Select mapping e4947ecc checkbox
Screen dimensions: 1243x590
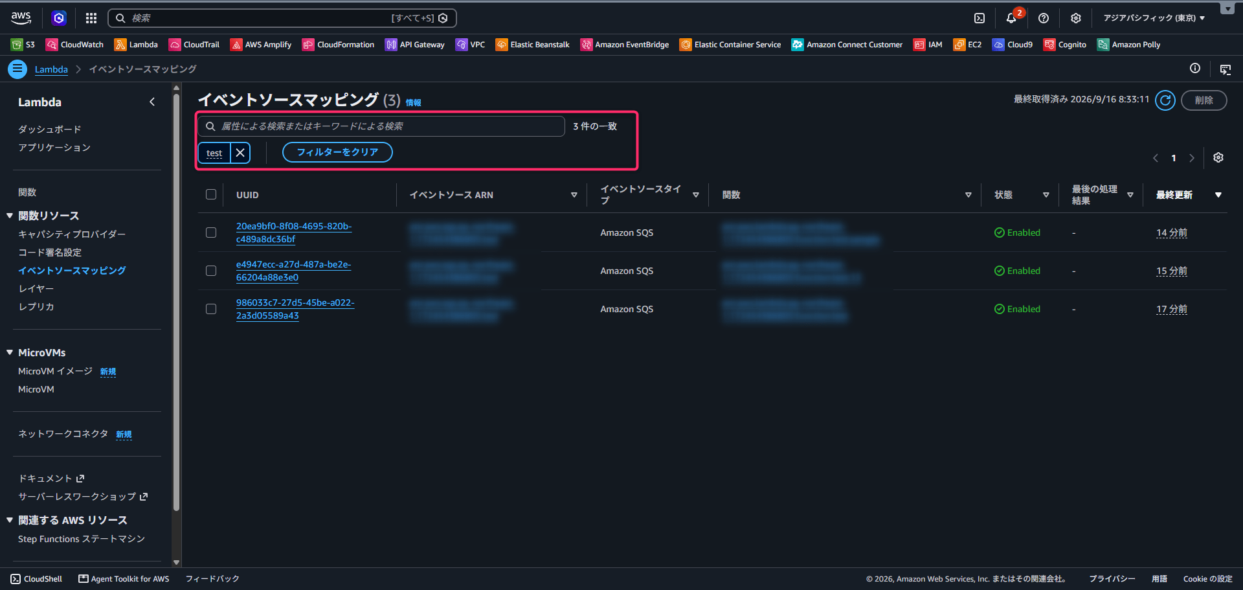click(211, 271)
